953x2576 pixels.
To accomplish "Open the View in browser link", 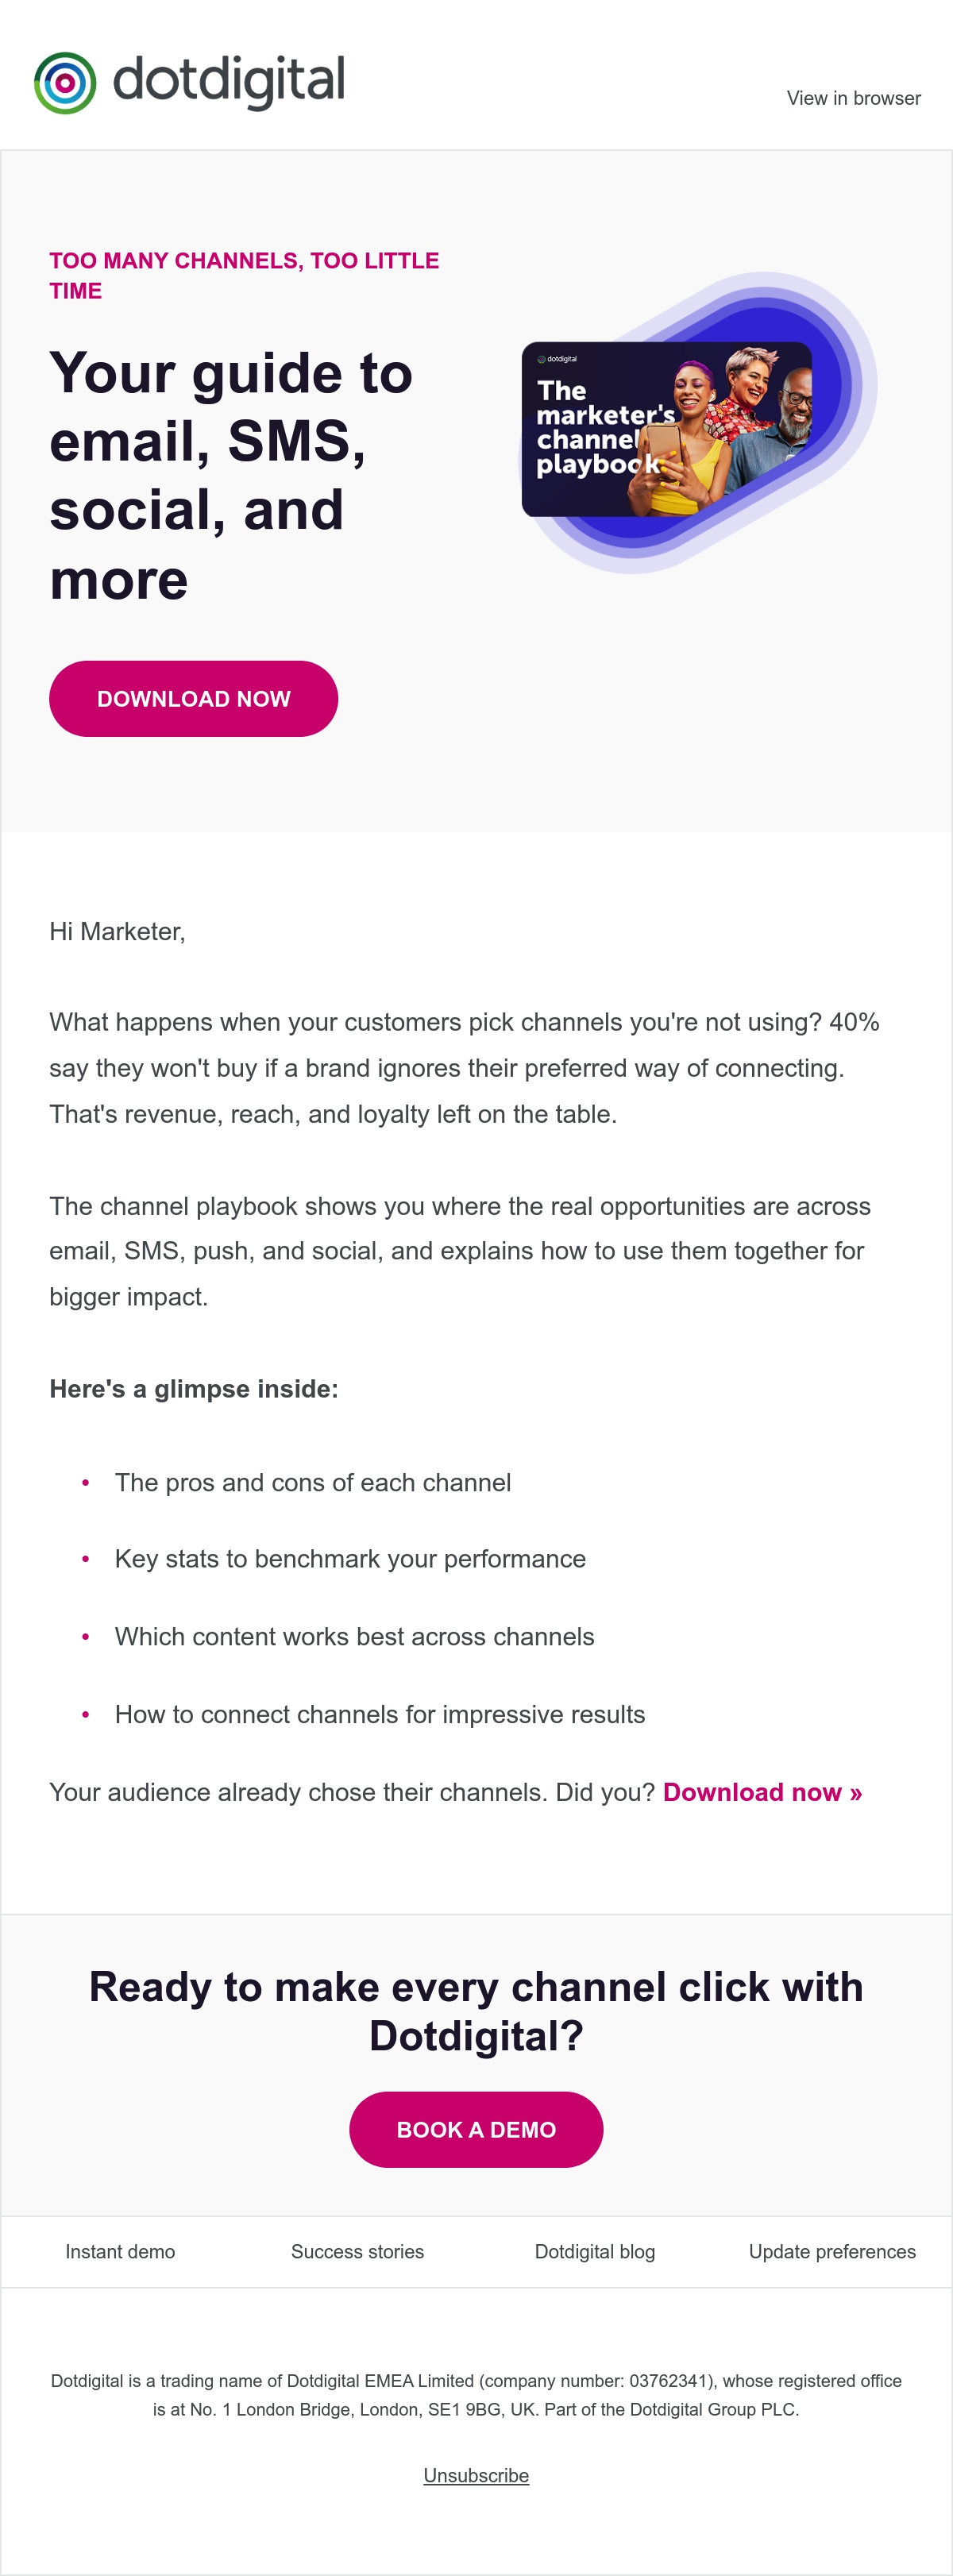I will click(853, 98).
